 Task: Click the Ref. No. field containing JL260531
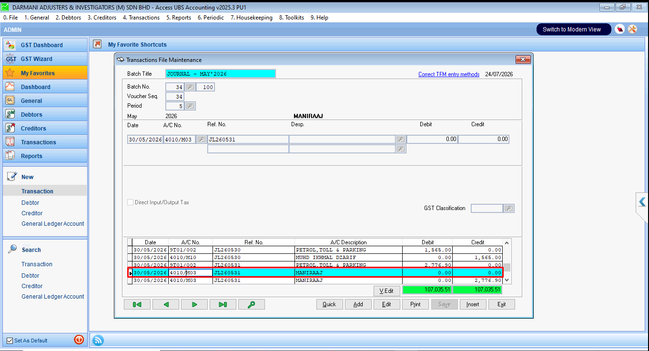coord(248,140)
